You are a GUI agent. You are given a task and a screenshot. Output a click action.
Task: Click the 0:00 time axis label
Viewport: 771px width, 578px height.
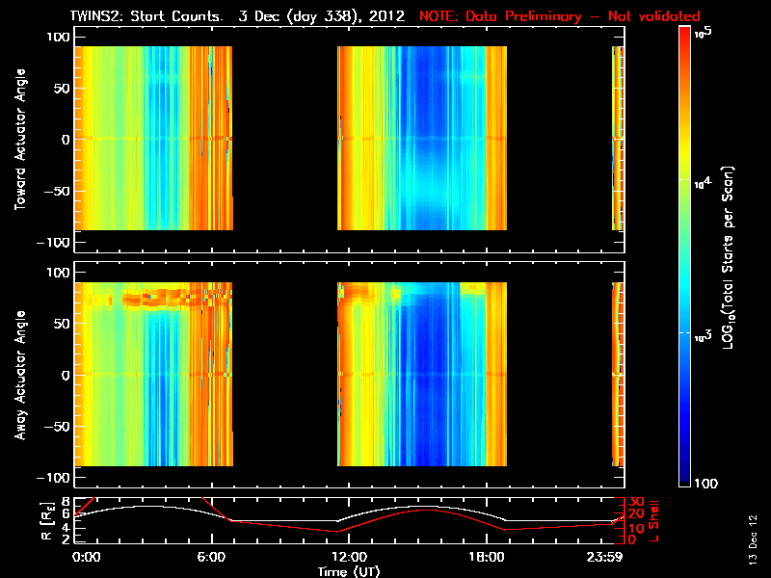(x=86, y=557)
